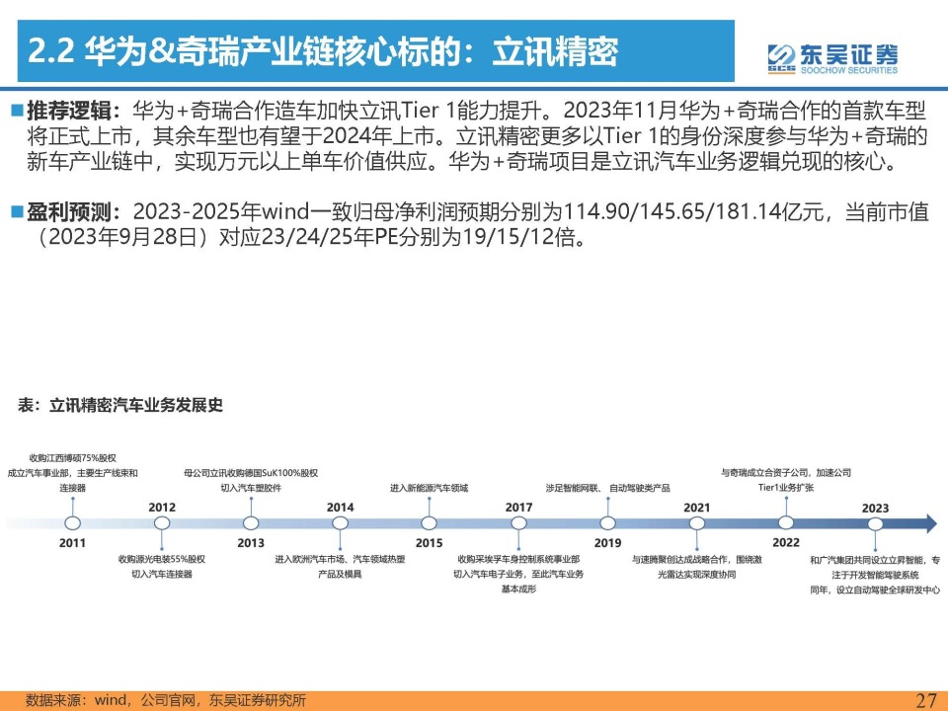Click the blue bullet before 推荐逻辑

tap(17, 112)
